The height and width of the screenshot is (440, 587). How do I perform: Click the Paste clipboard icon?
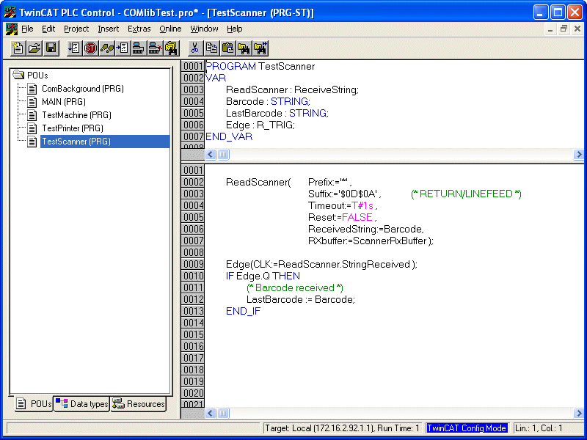[x=227, y=48]
